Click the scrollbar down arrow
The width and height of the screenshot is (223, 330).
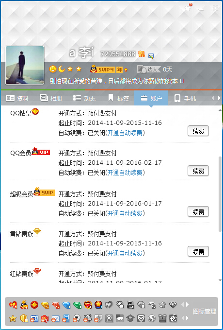(x=220, y=280)
